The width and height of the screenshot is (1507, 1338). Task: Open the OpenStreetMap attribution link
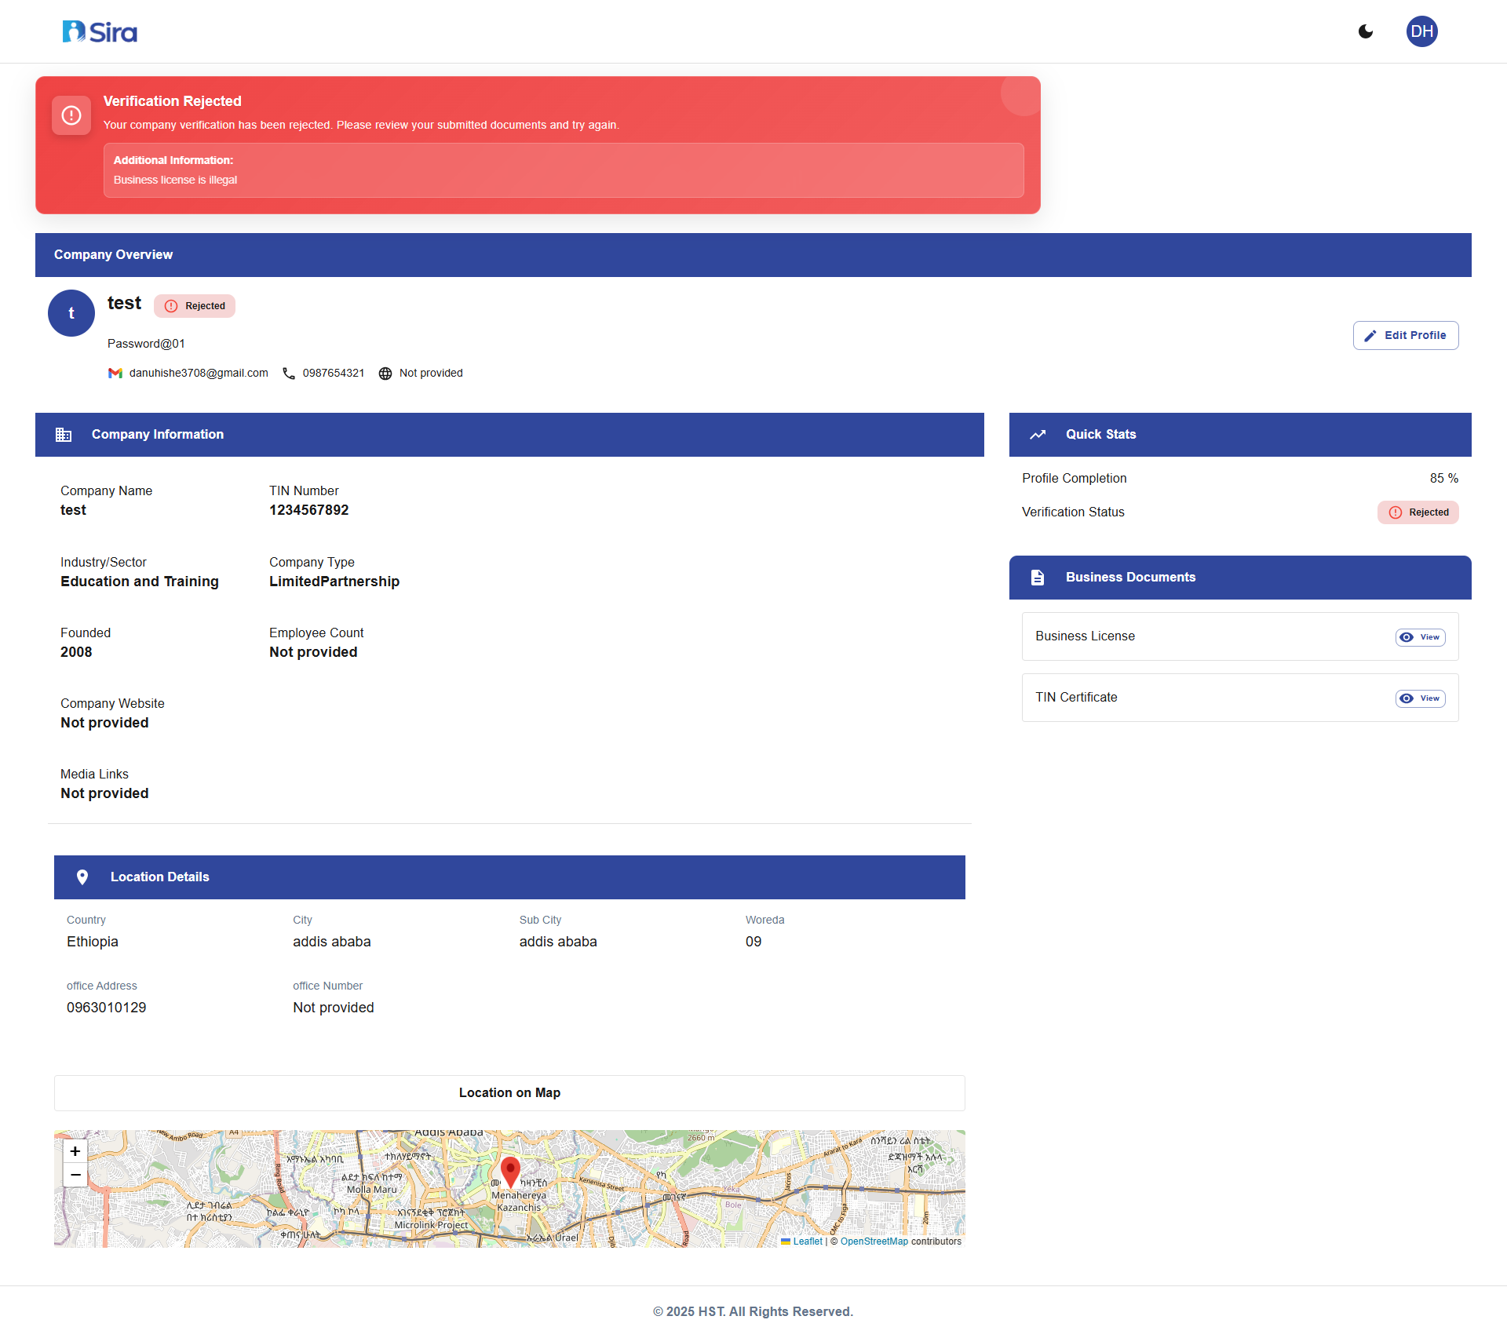[x=874, y=1241]
